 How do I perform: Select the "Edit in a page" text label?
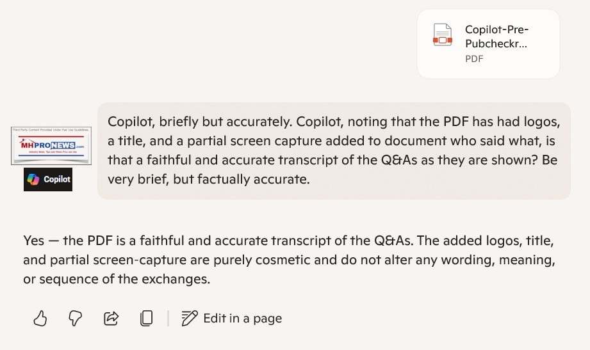coord(242,318)
